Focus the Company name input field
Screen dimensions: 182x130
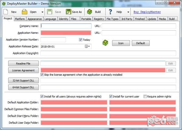click(66, 26)
